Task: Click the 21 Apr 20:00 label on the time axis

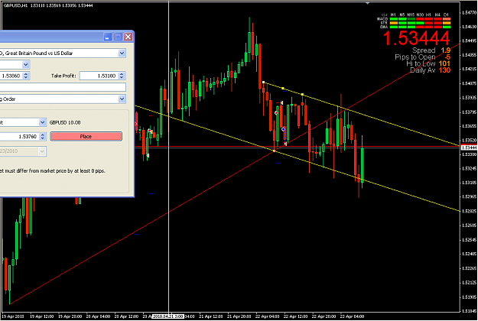Action: pos(239,316)
